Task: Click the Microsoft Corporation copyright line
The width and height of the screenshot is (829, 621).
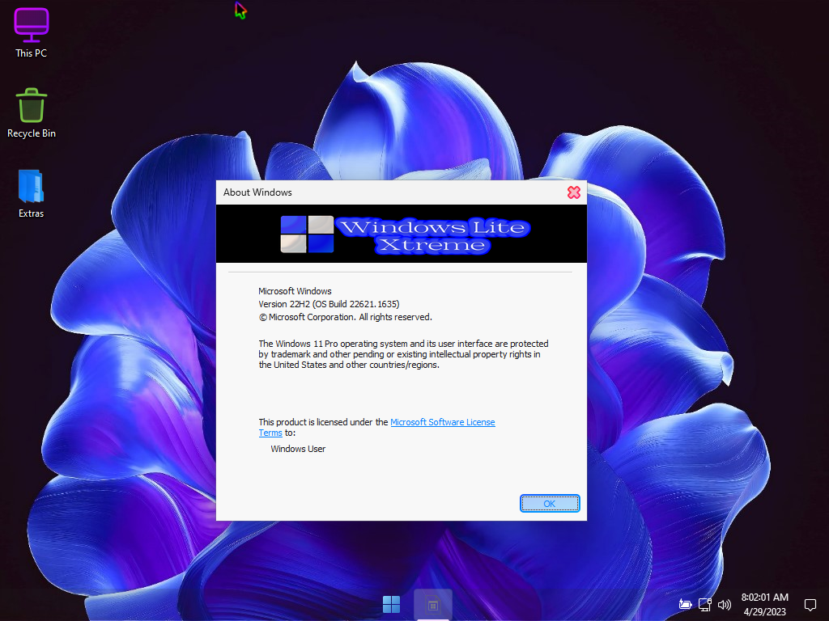Action: pyautogui.click(x=345, y=317)
